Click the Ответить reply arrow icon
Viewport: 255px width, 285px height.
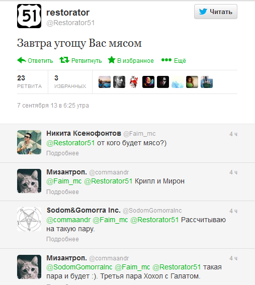pyautogui.click(x=22, y=60)
